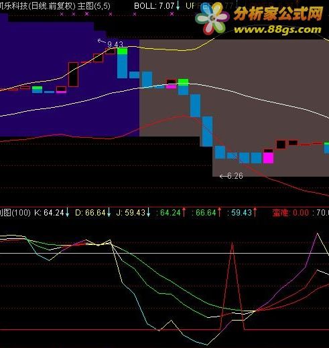
Task: Click the down arrow after D: 66.64
Action: click(109, 213)
